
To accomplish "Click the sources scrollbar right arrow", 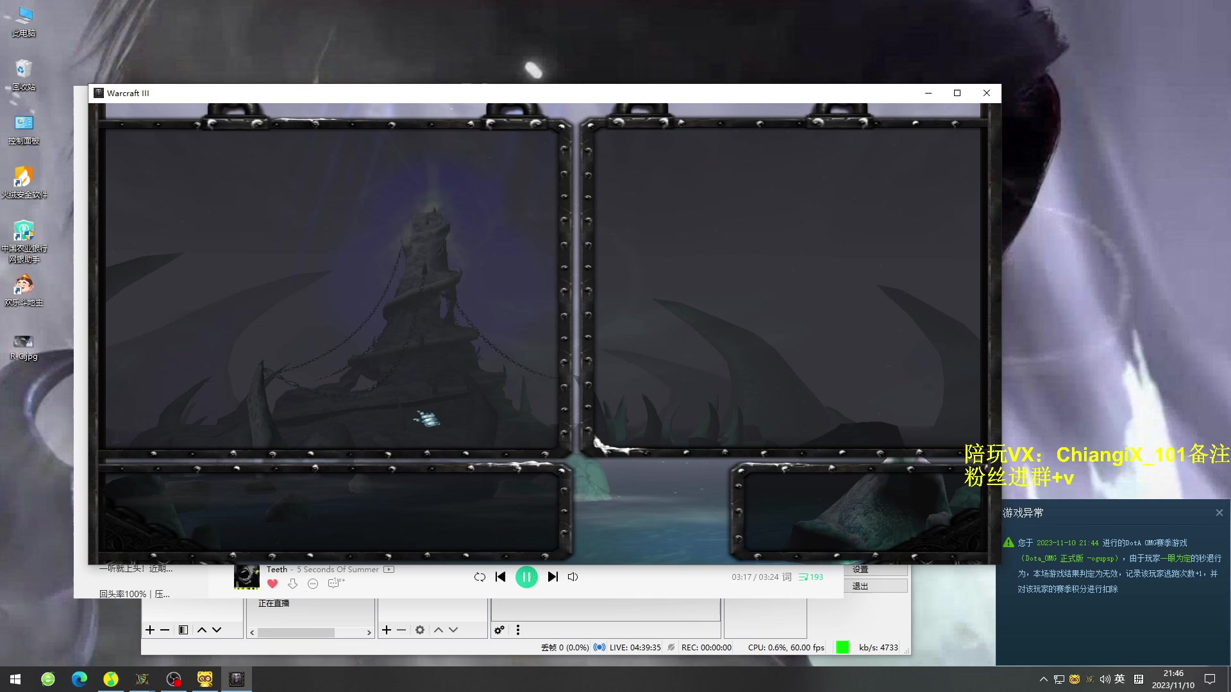I will pos(369,632).
